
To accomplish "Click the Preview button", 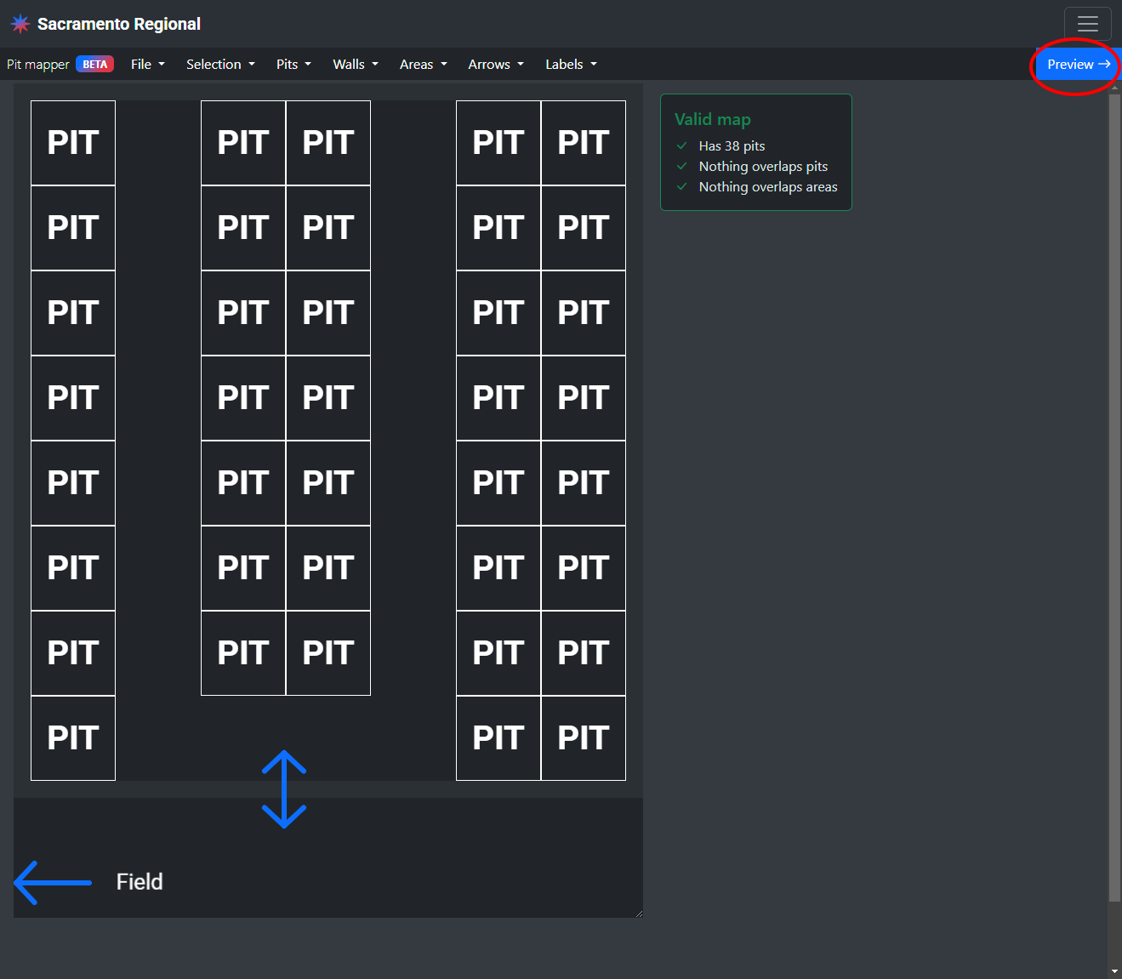I will click(x=1078, y=65).
